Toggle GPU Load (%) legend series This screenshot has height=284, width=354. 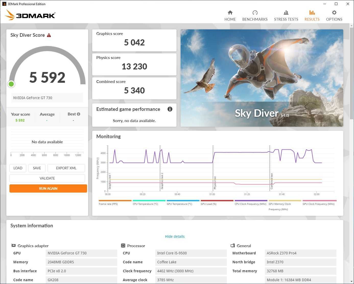[x=208, y=204]
